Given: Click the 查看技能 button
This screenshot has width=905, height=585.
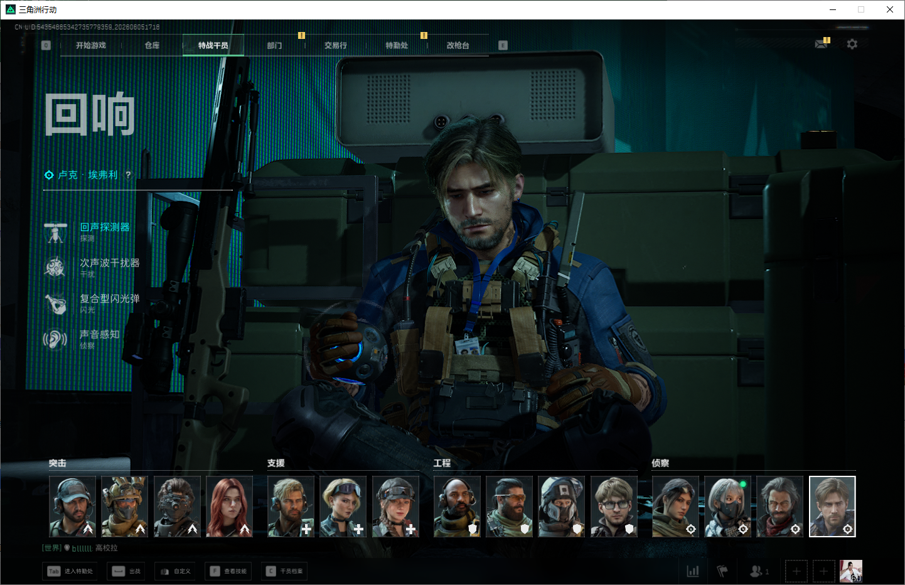Looking at the screenshot, I should (228, 571).
